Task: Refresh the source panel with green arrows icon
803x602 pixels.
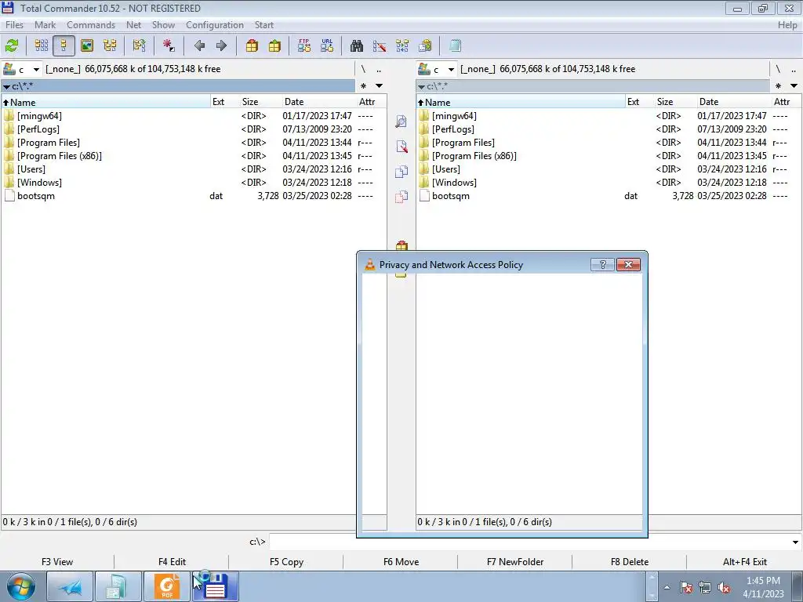Action: point(12,46)
